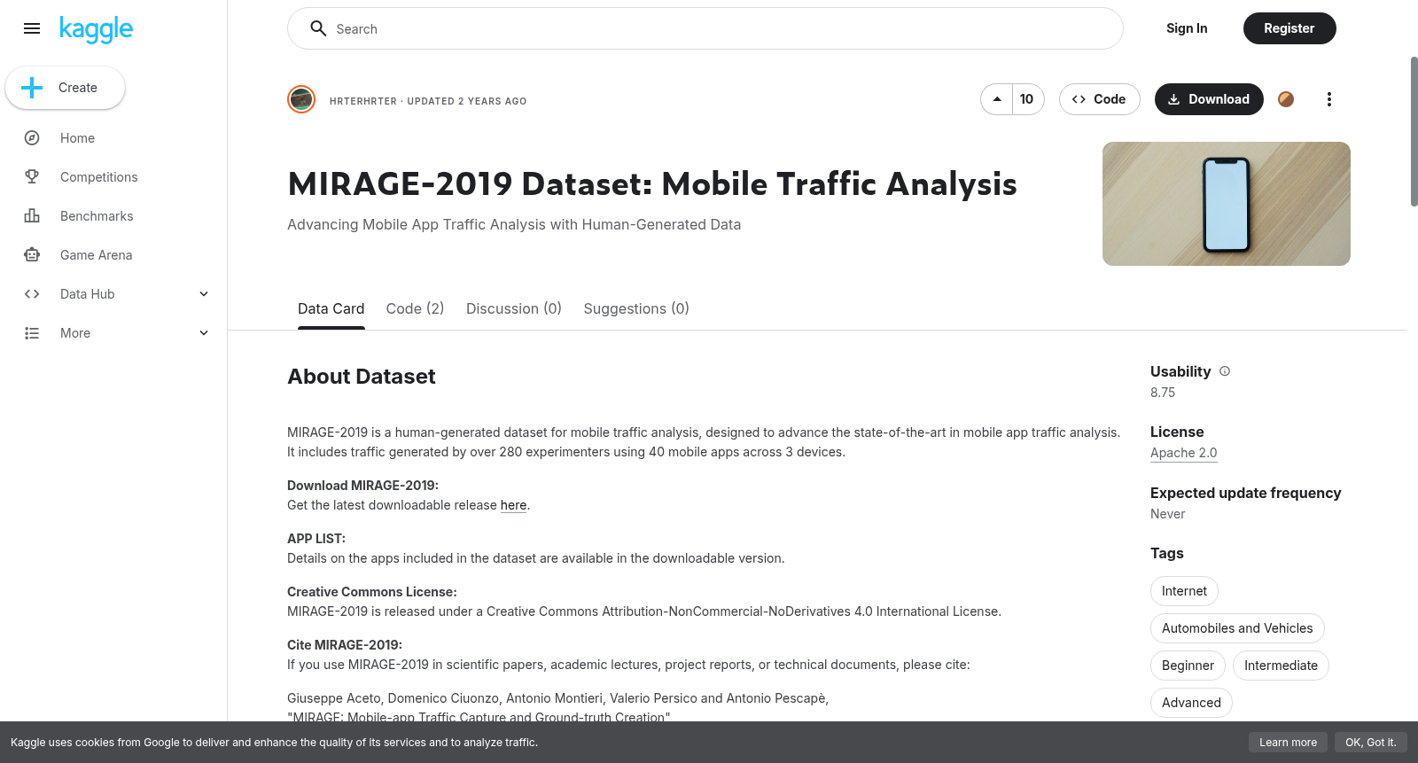Image resolution: width=1418 pixels, height=763 pixels.
Task: Click the dataset title MIRAGE-2019 heading
Action: pyautogui.click(x=652, y=184)
